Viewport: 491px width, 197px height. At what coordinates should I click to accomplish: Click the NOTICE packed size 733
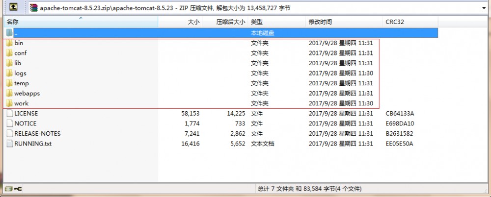(240, 123)
